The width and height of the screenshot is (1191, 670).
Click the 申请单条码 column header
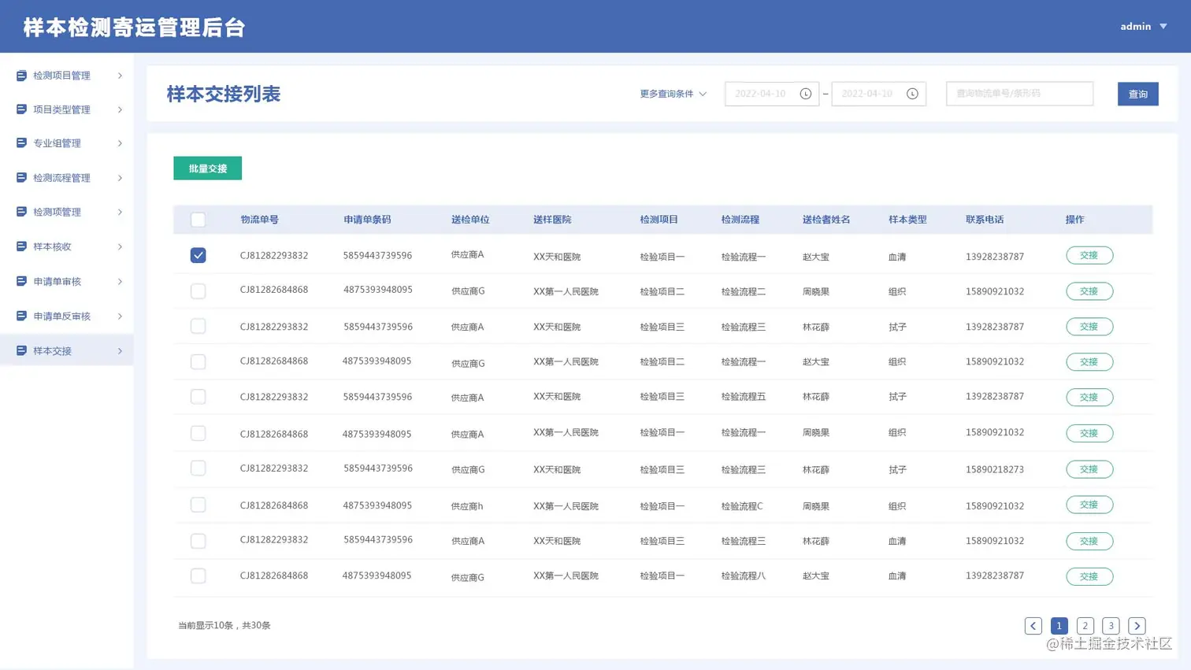click(x=367, y=220)
